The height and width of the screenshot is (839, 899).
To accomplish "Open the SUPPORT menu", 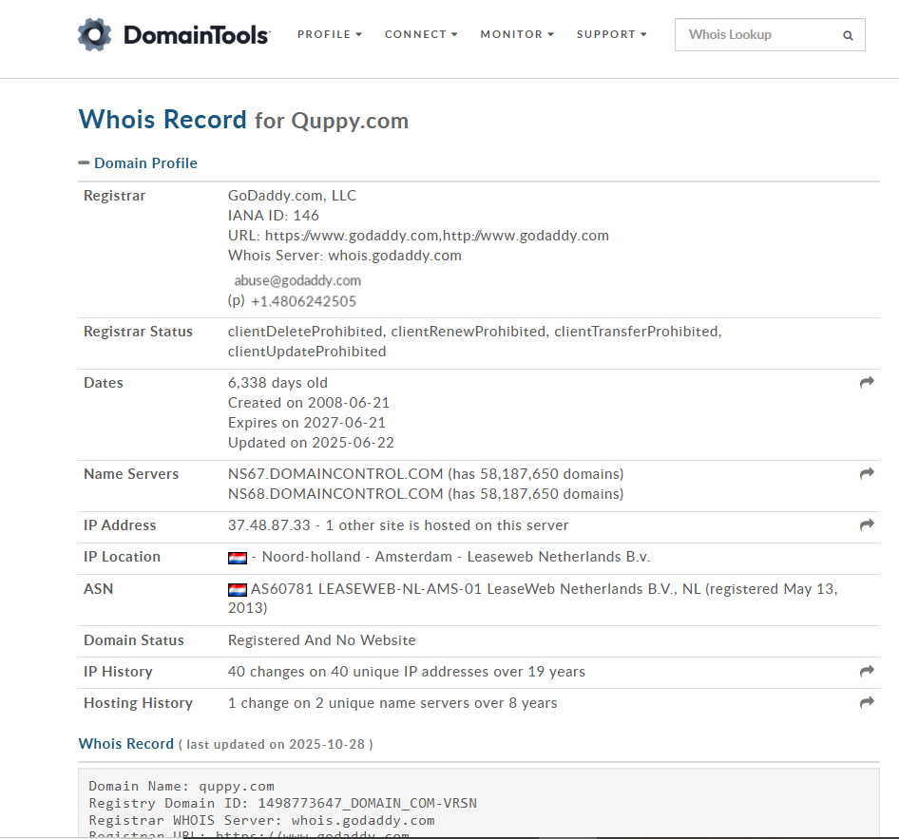I will (612, 34).
